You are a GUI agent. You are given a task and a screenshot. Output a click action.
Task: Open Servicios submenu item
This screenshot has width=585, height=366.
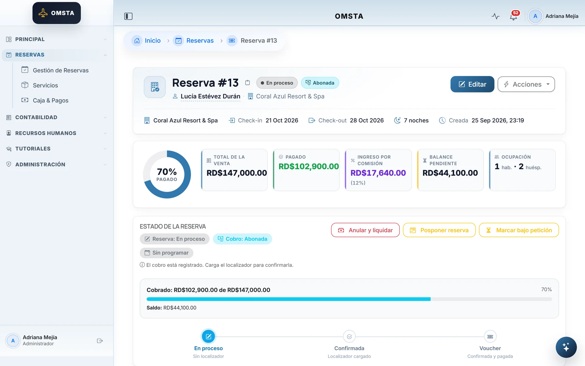[45, 85]
